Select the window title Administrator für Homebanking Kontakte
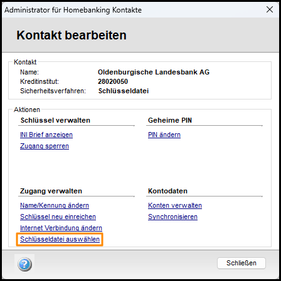 (x=73, y=10)
